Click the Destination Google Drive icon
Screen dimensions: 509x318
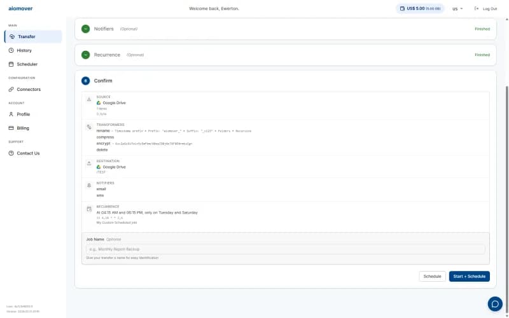[99, 167]
